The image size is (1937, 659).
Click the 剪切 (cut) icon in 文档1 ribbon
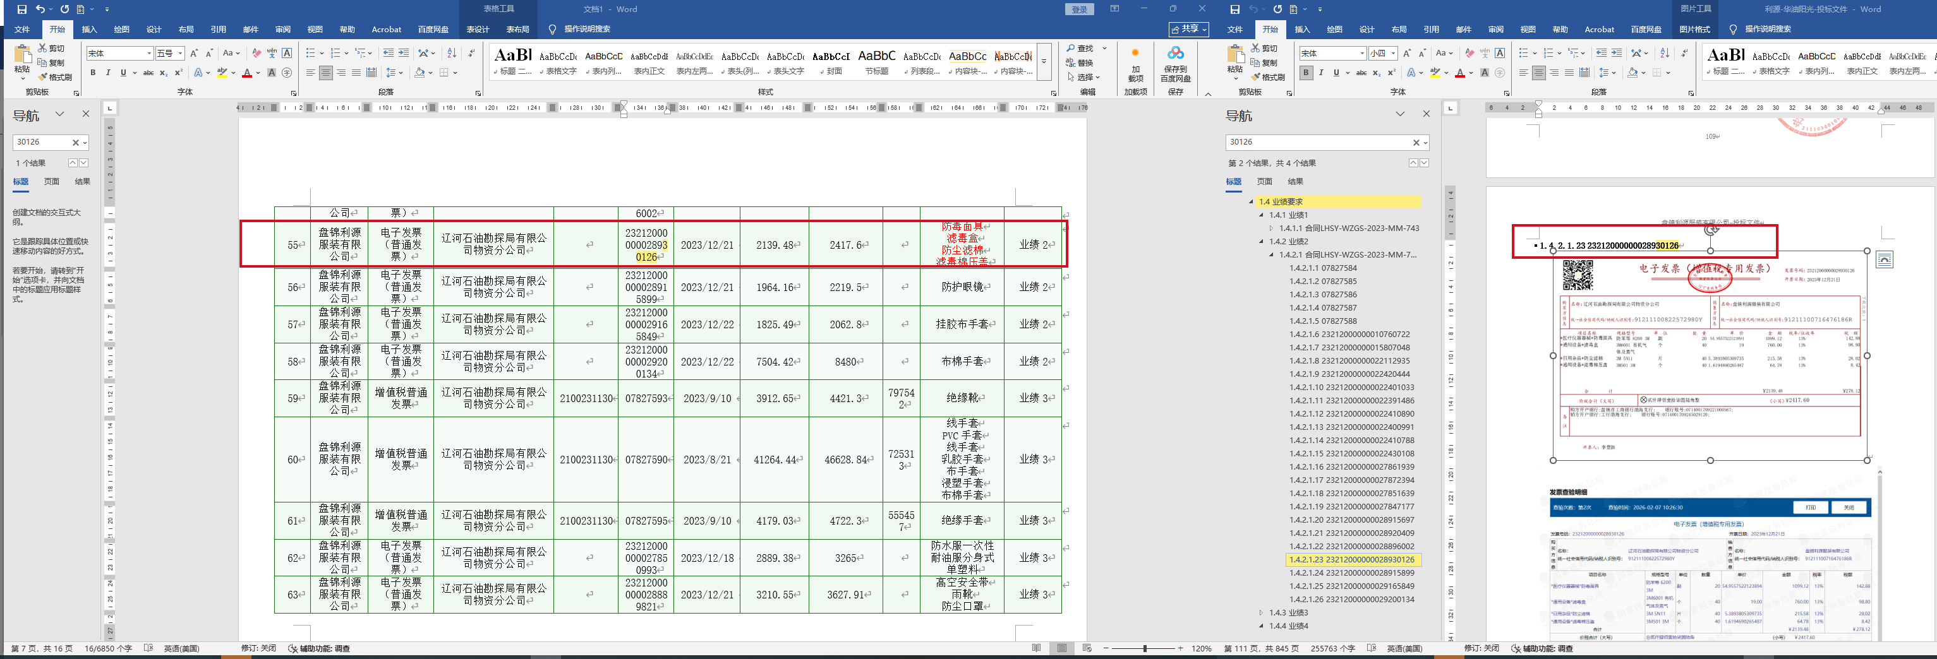click(x=51, y=48)
